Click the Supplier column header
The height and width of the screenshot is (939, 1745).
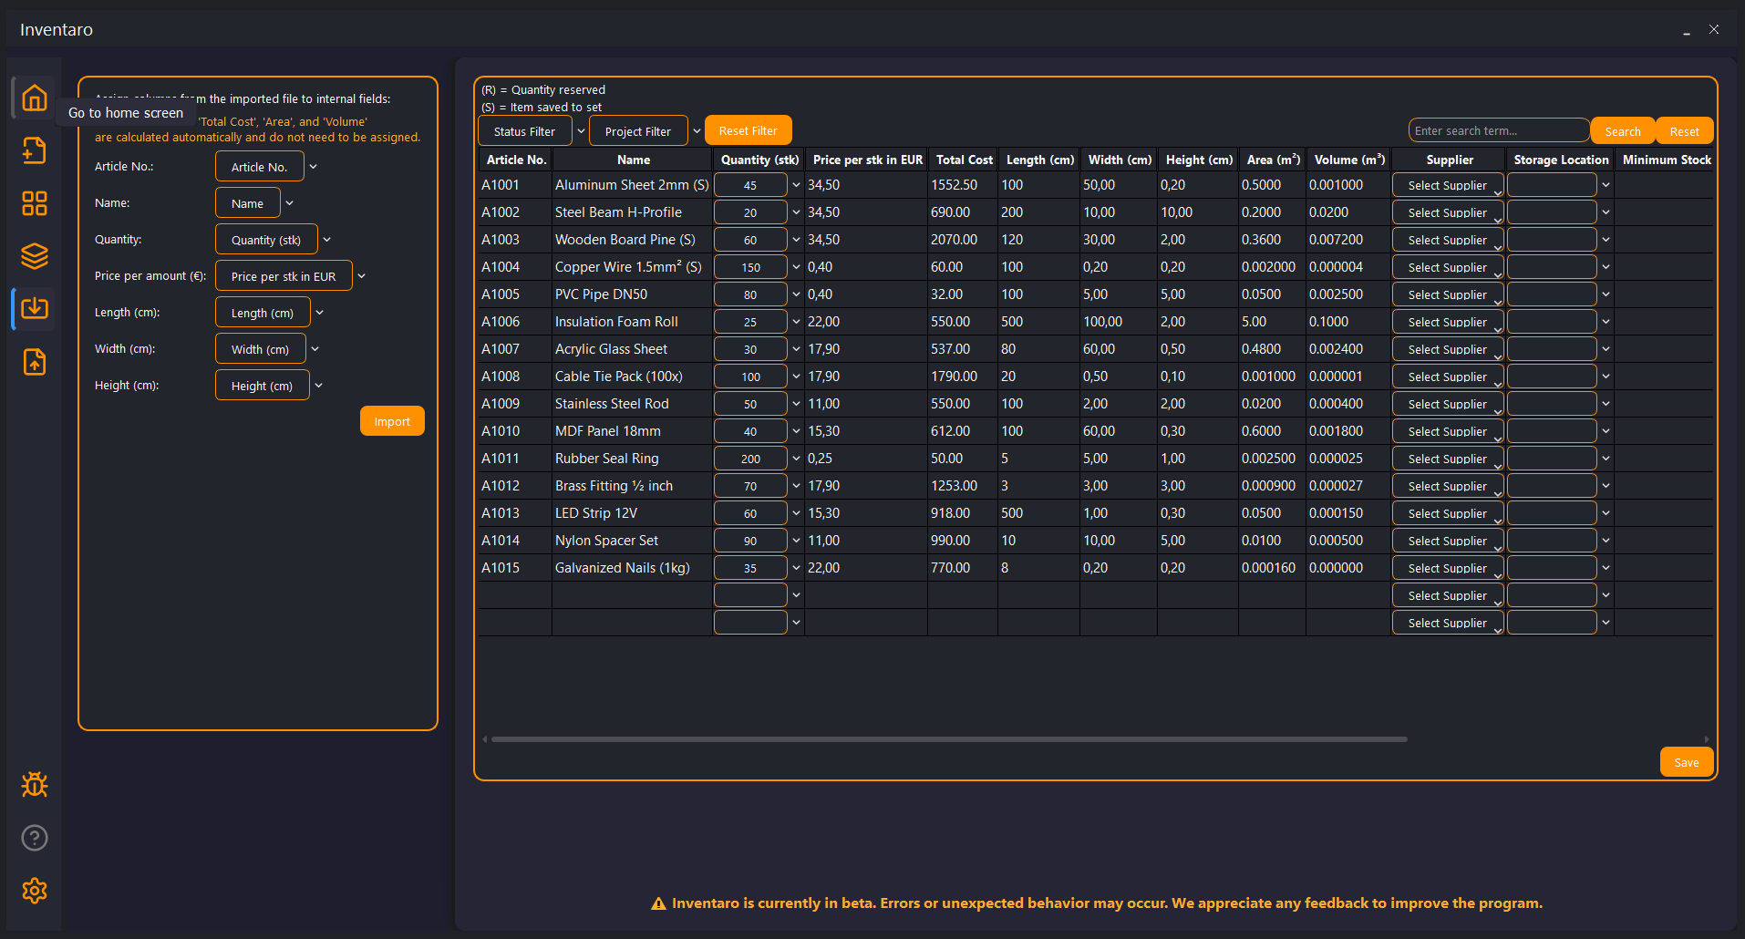[1450, 160]
